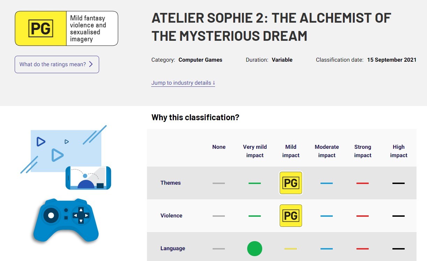The height and width of the screenshot is (261, 427).
Task: Click the "Very mild impact" column header
Action: tap(255, 151)
